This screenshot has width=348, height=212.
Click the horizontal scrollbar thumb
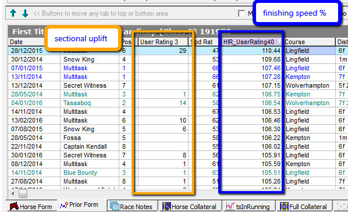[23, 194]
